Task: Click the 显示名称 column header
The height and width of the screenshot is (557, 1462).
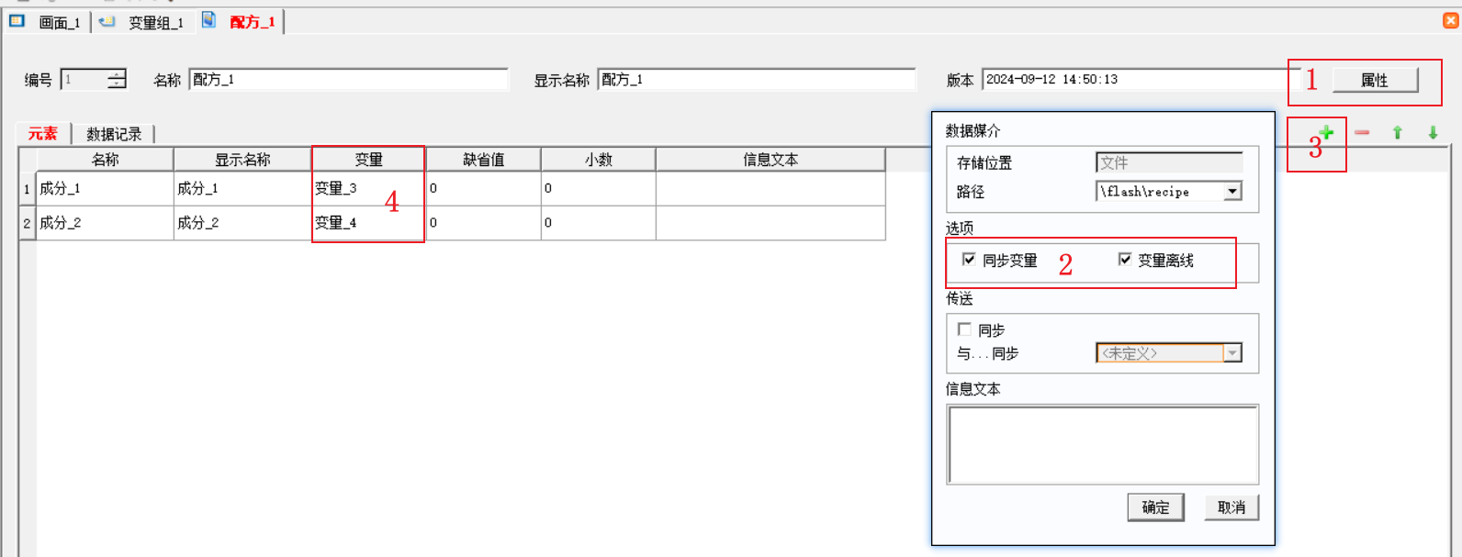Action: coord(242,160)
